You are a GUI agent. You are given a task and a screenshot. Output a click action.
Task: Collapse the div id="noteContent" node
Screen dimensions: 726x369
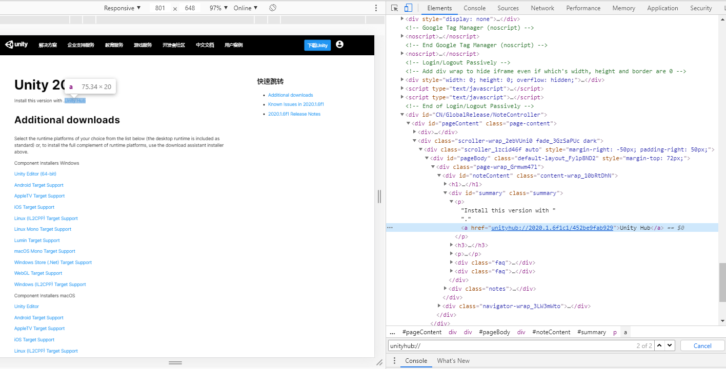tap(439, 176)
